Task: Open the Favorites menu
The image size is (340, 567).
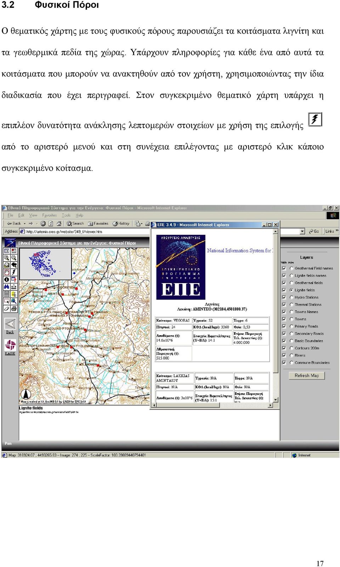Action: 49,215
